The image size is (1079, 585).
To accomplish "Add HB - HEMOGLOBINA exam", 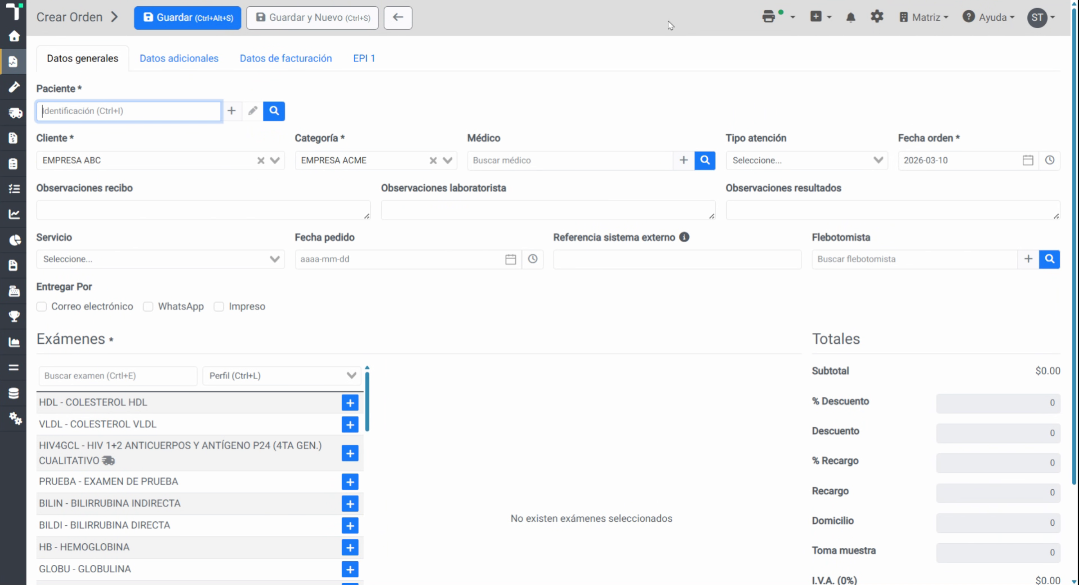I will coord(350,548).
